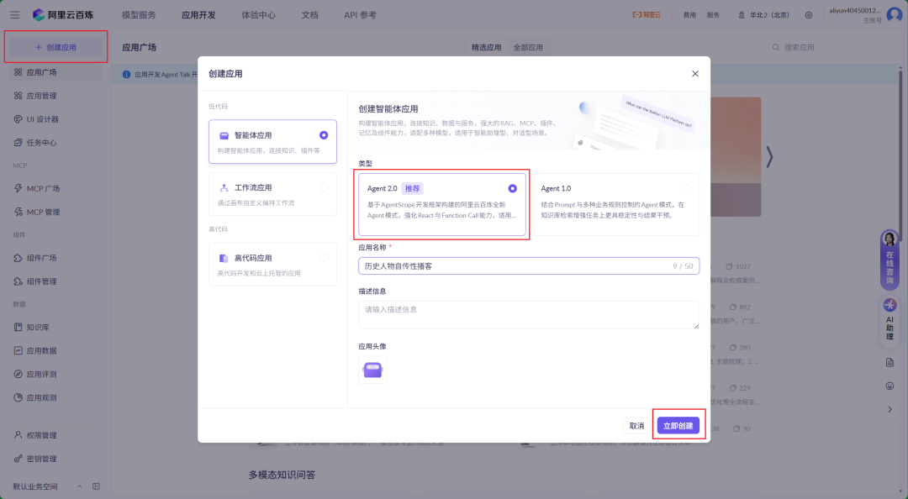Open the UI 设计器
Image resolution: width=908 pixels, height=499 pixels.
40,118
